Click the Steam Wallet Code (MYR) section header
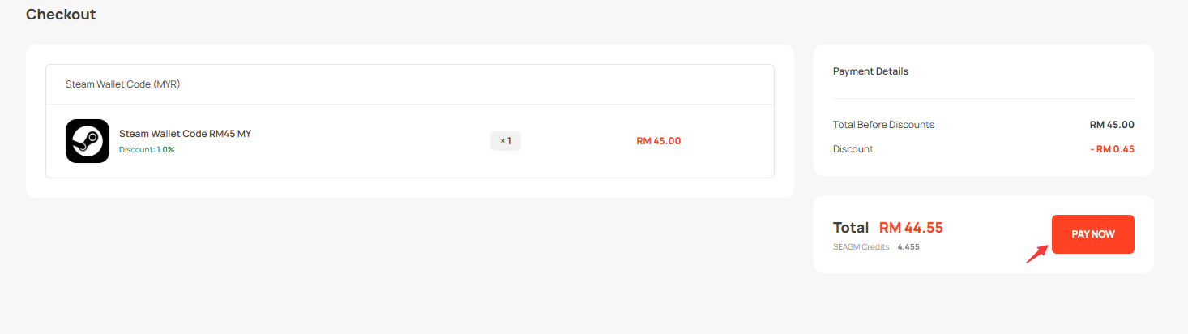Viewport: 1188px width, 334px height. pyautogui.click(x=122, y=84)
